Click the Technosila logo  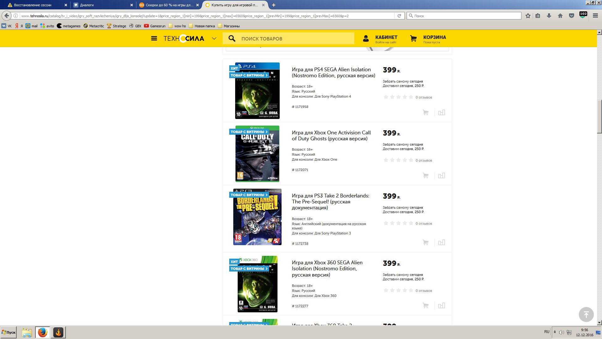(x=184, y=39)
